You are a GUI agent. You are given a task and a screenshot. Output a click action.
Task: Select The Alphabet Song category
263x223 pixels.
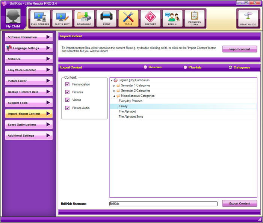131,116
